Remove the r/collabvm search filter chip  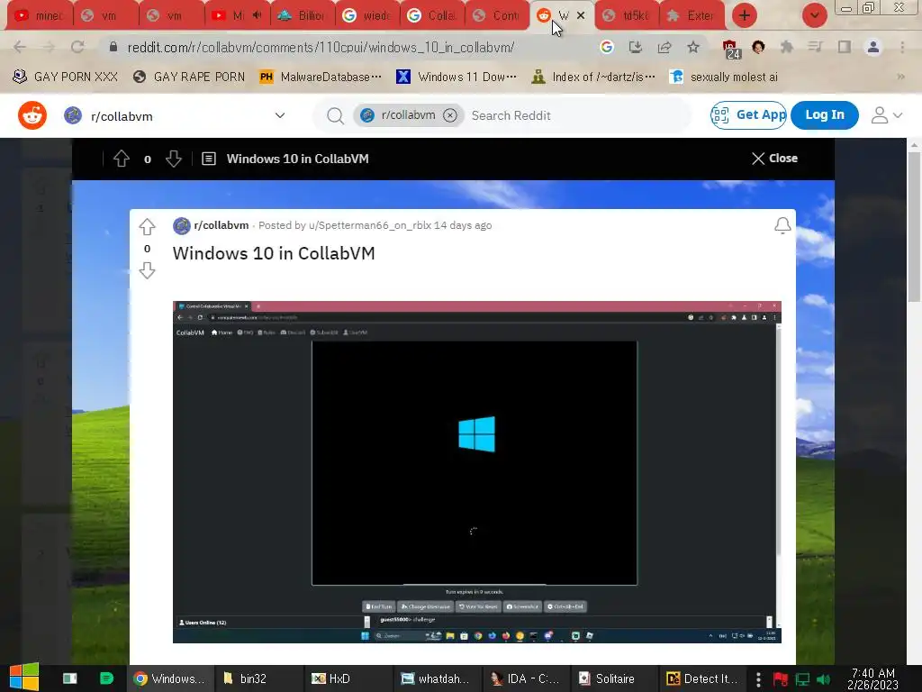click(450, 115)
